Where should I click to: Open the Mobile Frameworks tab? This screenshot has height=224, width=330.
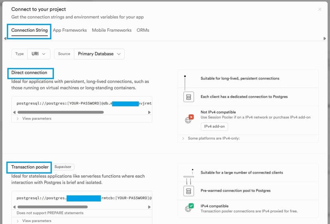click(x=112, y=30)
